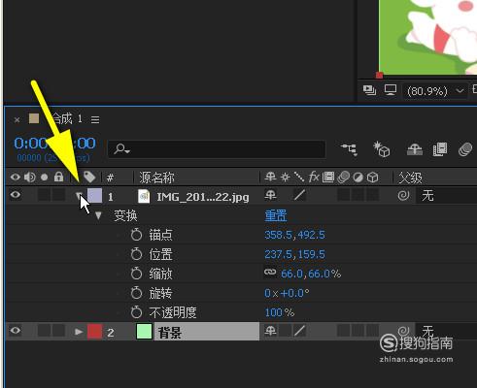Image resolution: width=477 pixels, height=388 pixels.
Task: Click the jpg file icon on layer 1
Action: pos(144,196)
